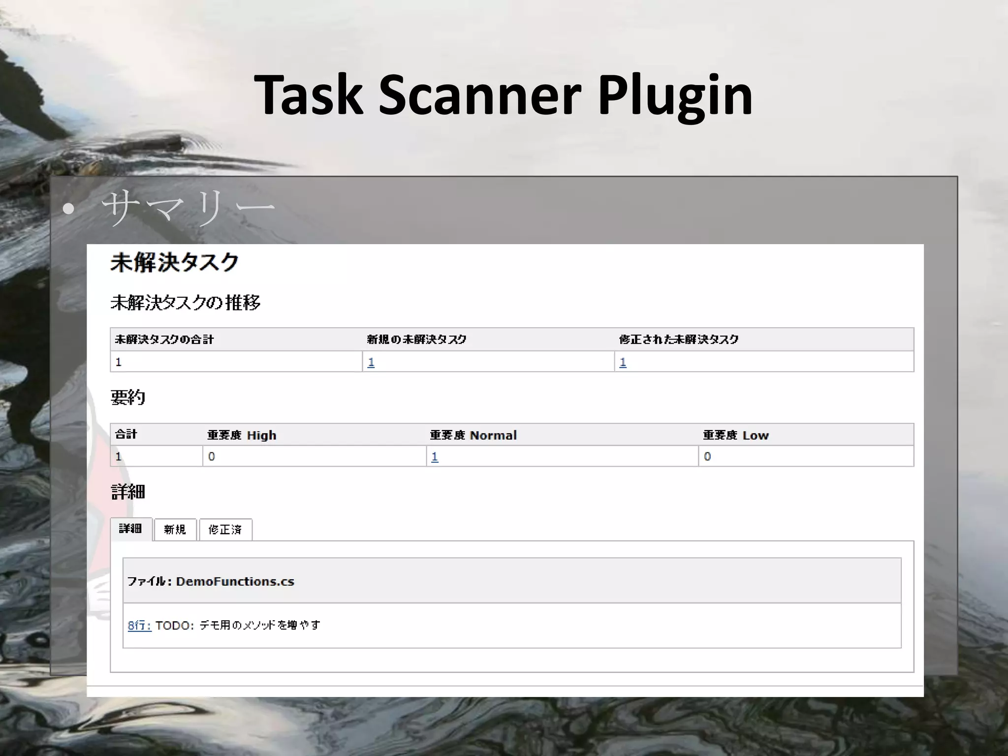
Task: Open the 8行 line link
Action: click(139, 625)
